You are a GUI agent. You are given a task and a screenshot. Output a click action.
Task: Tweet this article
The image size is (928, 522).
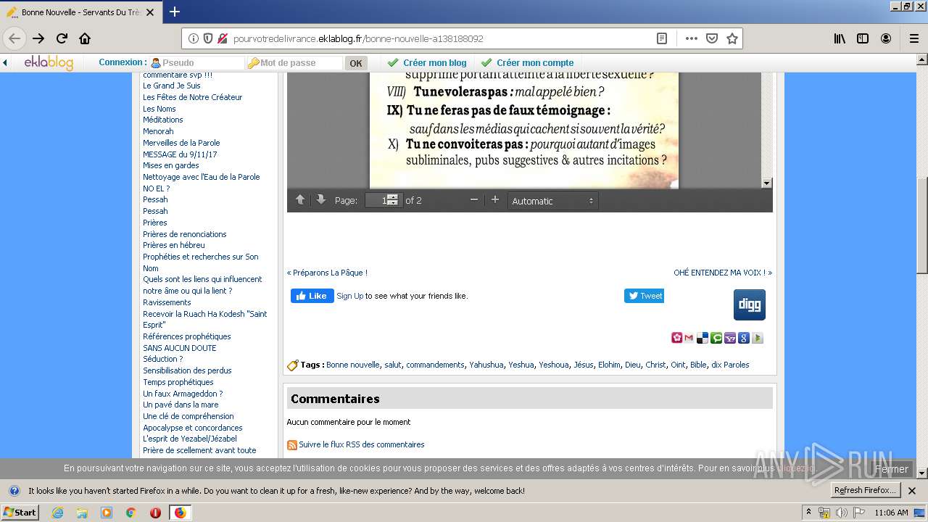point(644,296)
